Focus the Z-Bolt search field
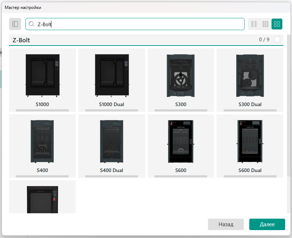Image resolution: width=292 pixels, height=238 pixels. (x=135, y=24)
